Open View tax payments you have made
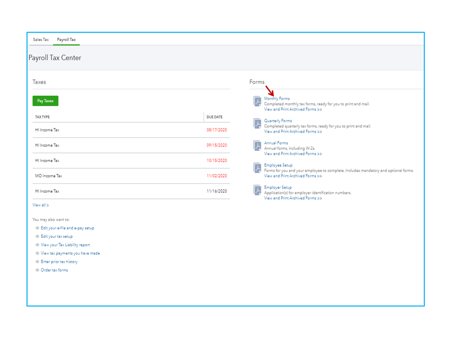 tap(70, 253)
